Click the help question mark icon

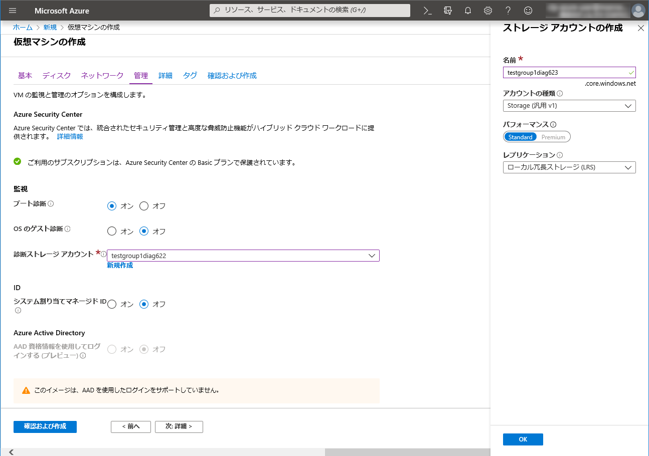(508, 11)
